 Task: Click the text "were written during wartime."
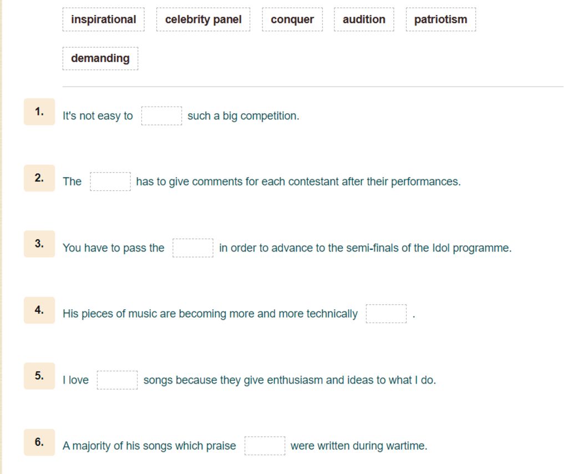point(359,446)
